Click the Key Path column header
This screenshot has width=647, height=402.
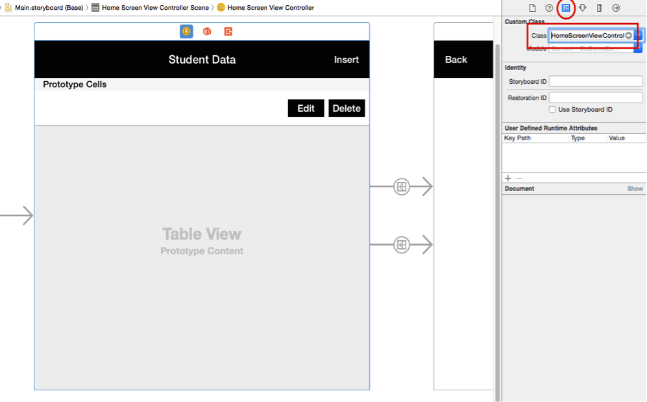pyautogui.click(x=517, y=138)
